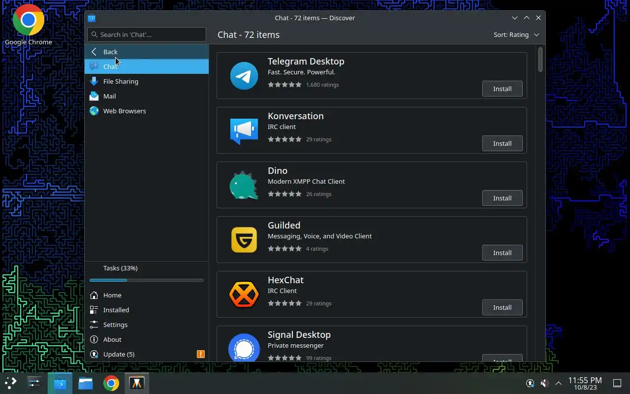This screenshot has height=394, width=630.
Task: Open the file manager from taskbar
Action: click(86, 383)
